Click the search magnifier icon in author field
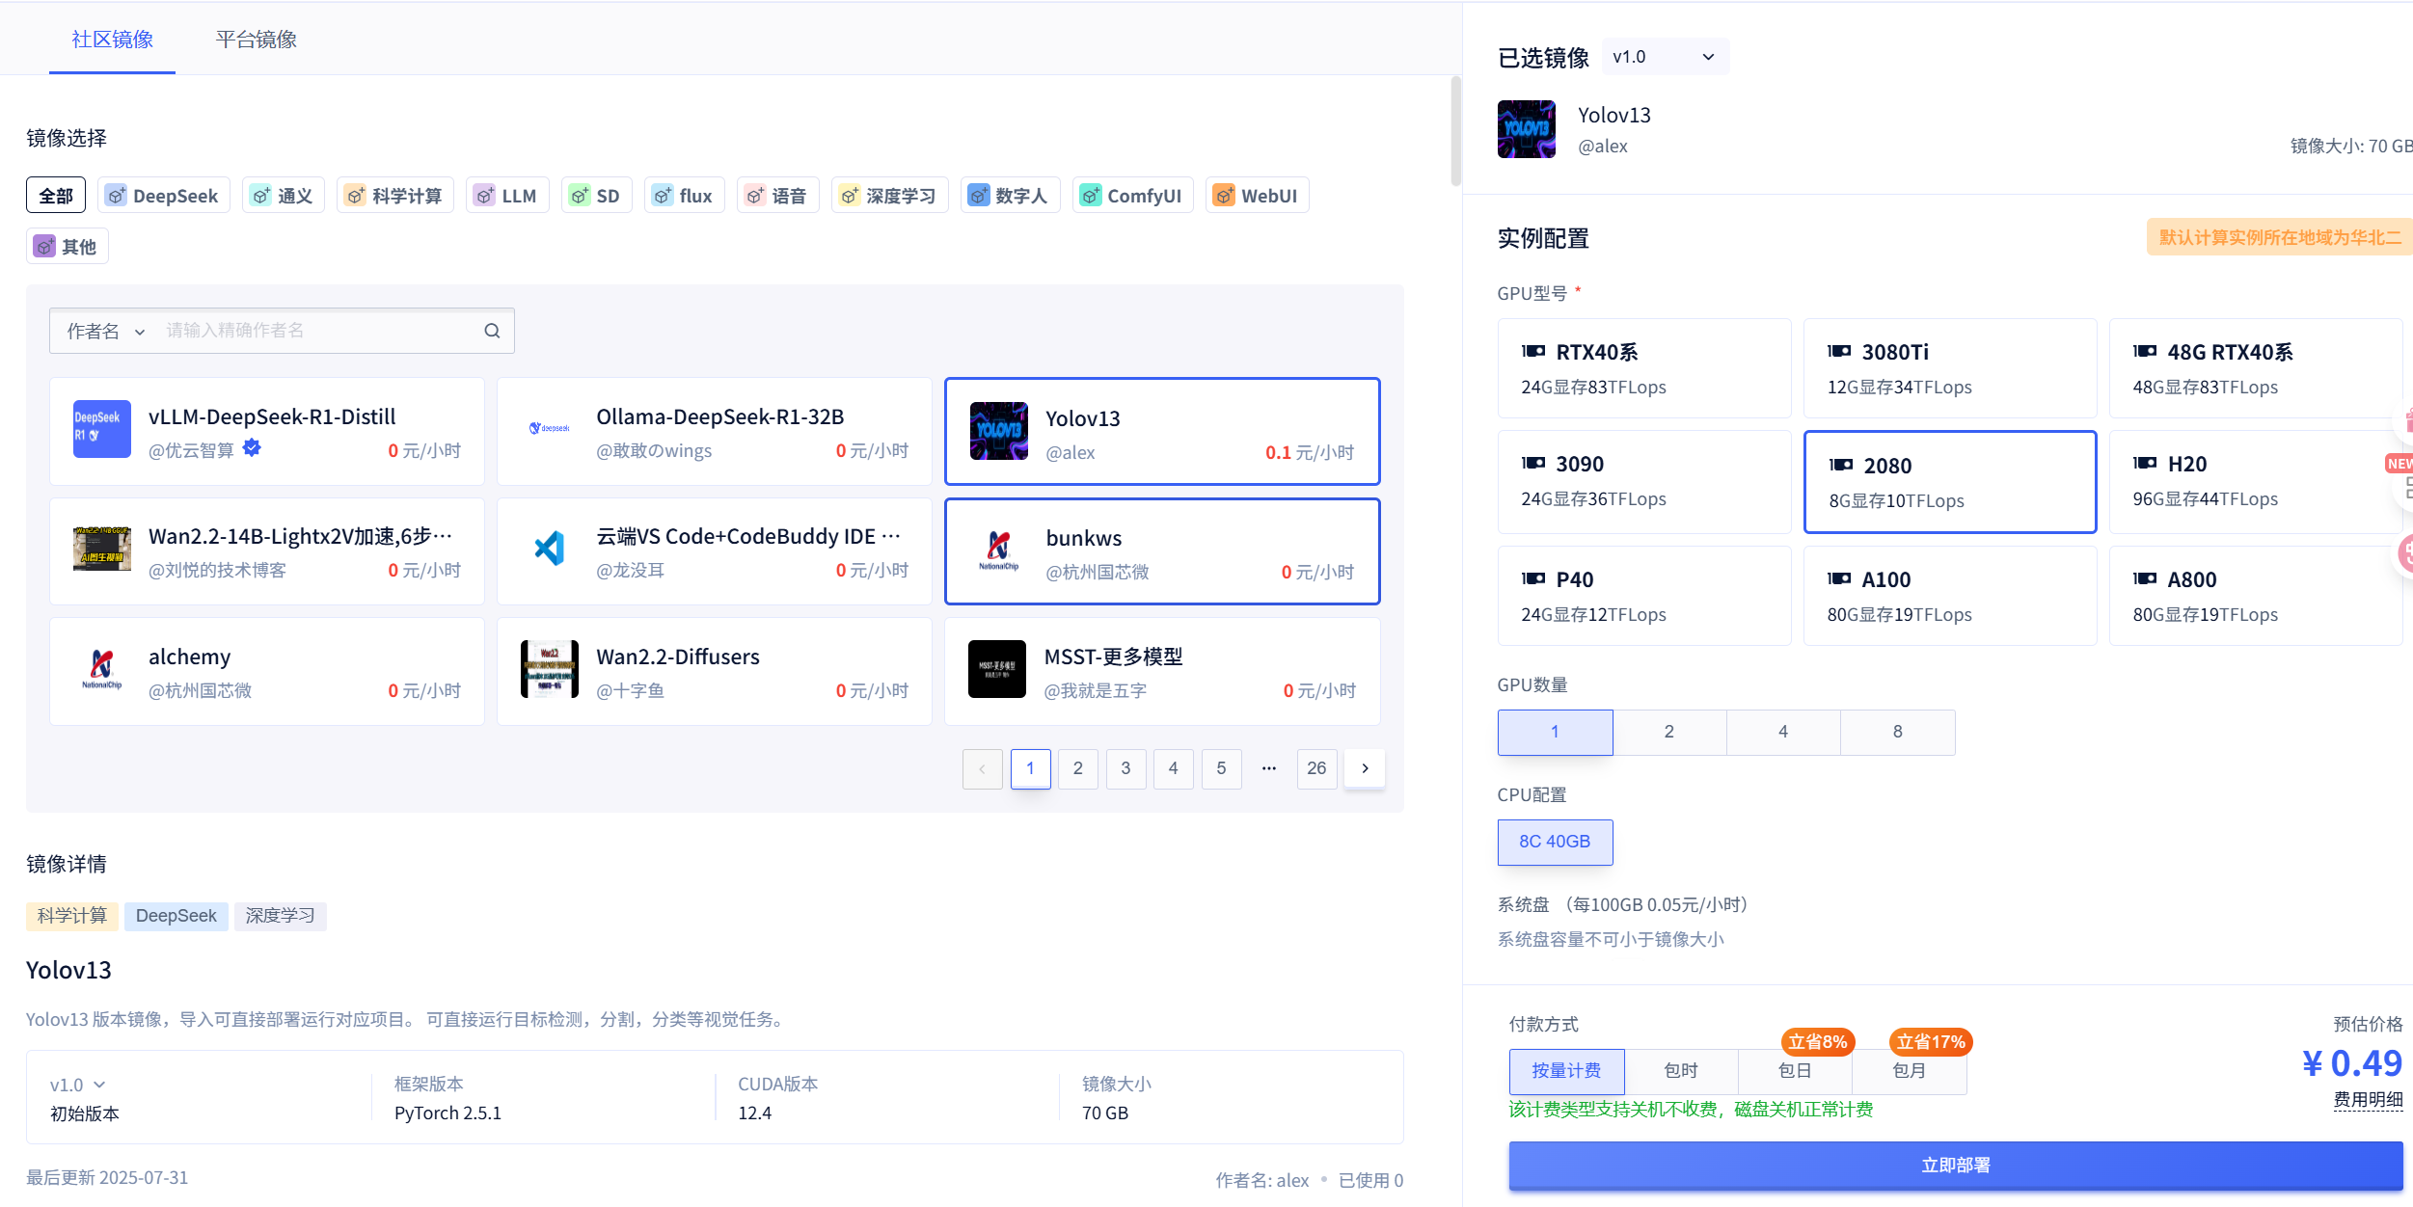The width and height of the screenshot is (2413, 1207). (x=492, y=331)
